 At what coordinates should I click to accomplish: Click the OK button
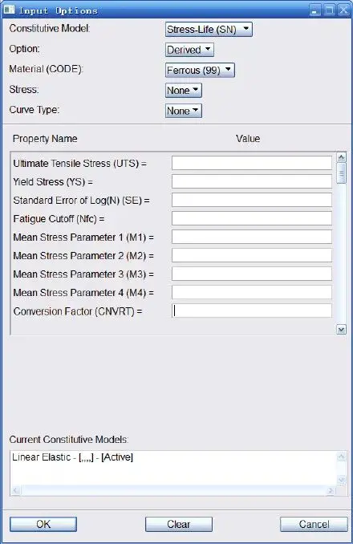click(x=43, y=524)
